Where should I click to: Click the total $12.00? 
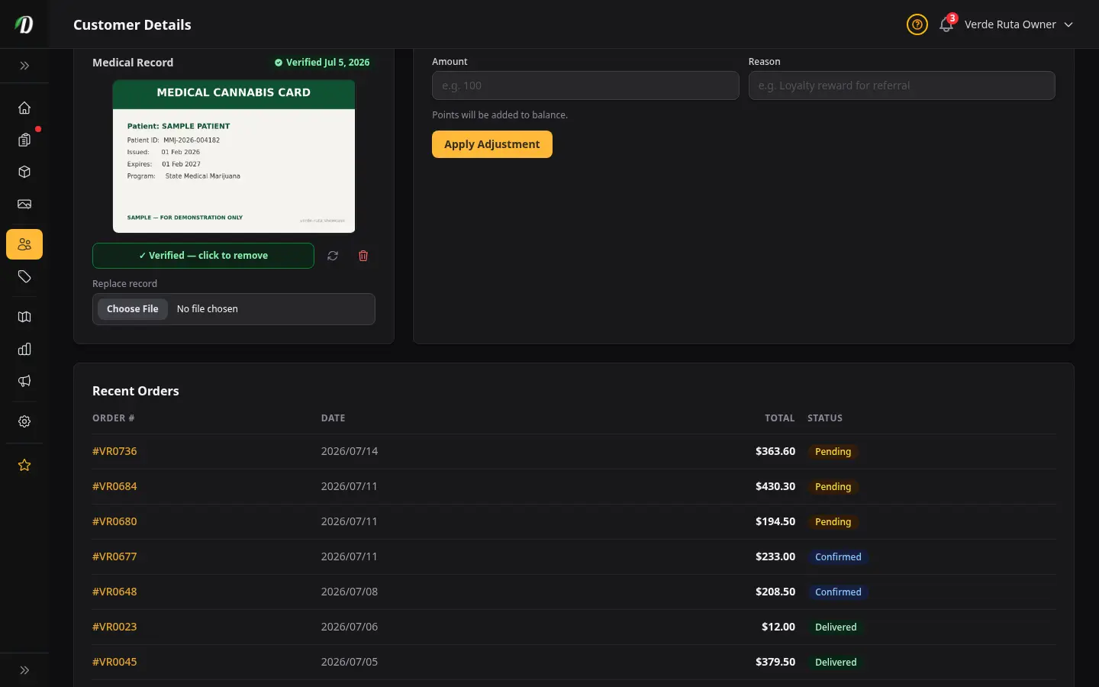click(x=778, y=627)
